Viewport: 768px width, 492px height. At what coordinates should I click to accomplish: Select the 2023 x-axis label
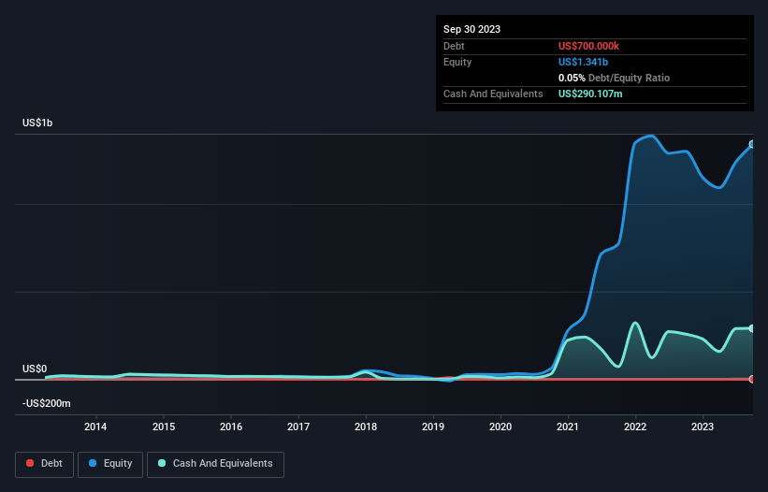(703, 427)
